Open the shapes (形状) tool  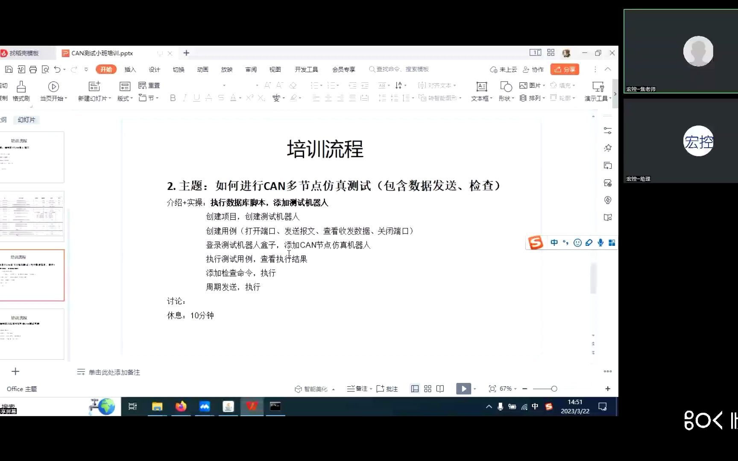coord(505,91)
